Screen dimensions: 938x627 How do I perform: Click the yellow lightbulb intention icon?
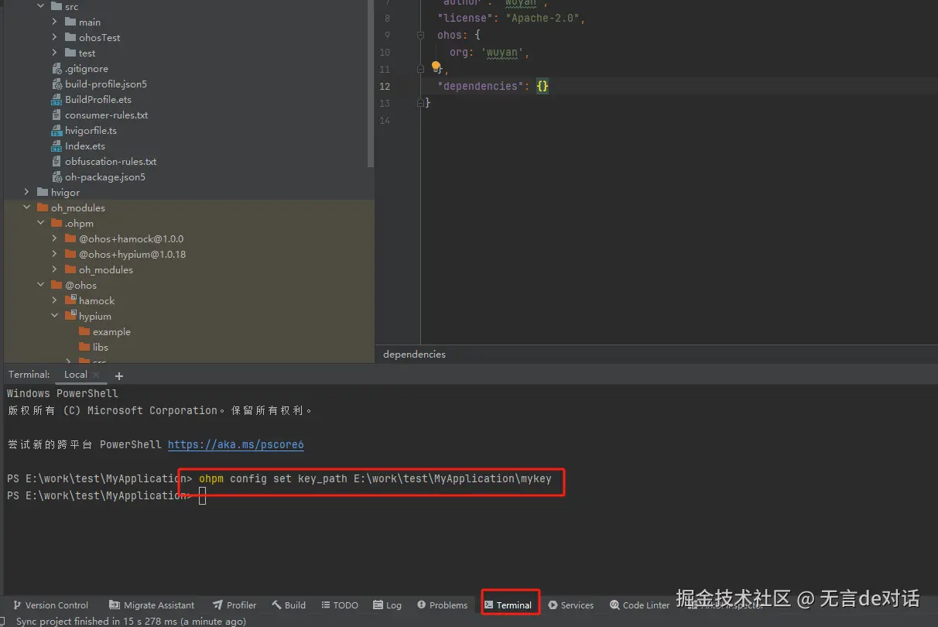[x=436, y=67]
